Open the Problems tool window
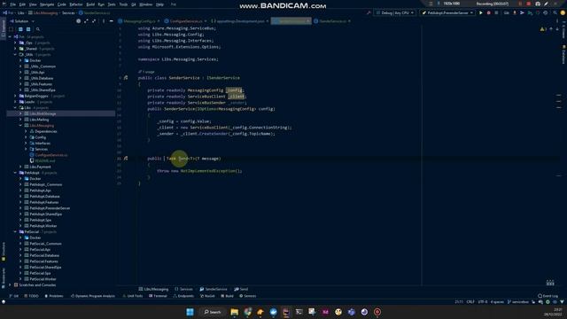 (54, 296)
